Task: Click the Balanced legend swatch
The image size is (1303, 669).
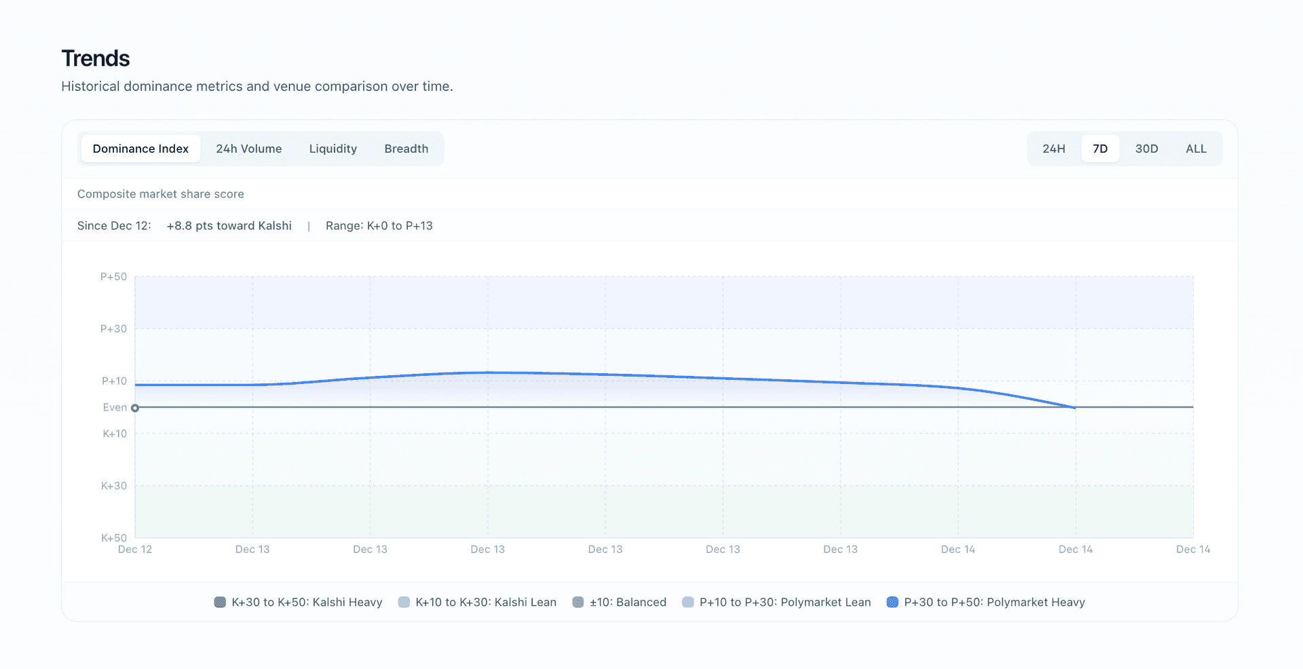Action: pos(578,602)
